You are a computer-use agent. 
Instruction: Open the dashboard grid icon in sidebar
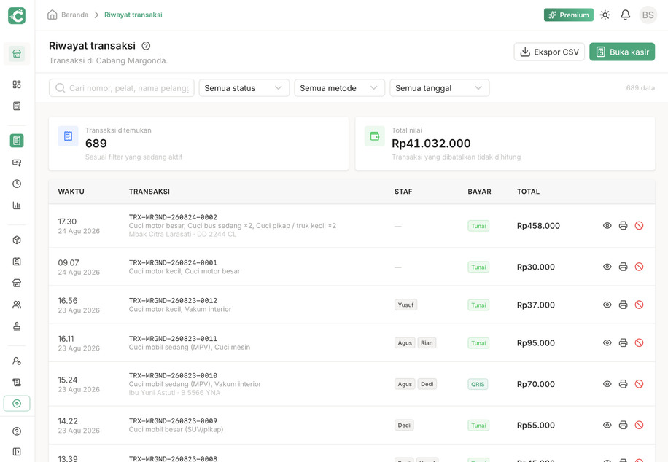click(17, 85)
